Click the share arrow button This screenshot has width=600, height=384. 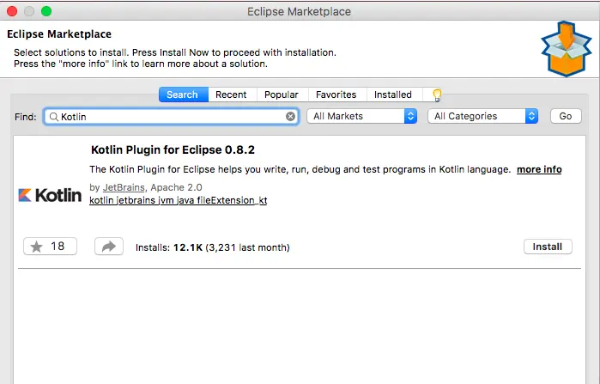point(109,247)
